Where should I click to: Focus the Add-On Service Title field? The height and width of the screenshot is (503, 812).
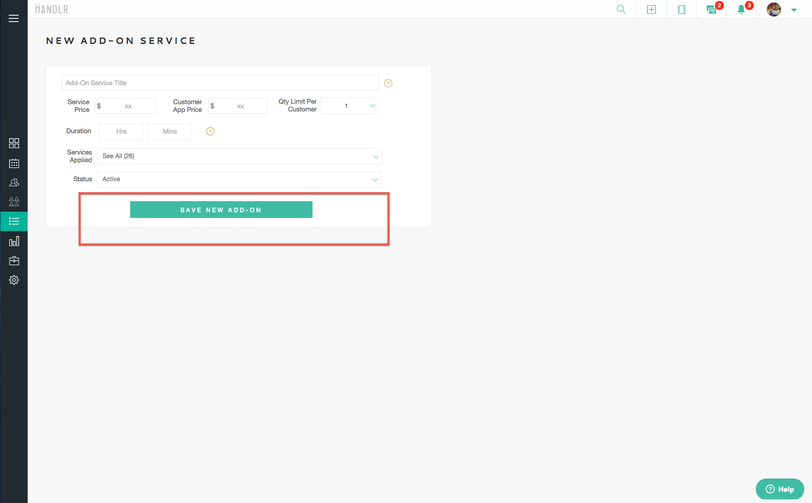click(220, 83)
